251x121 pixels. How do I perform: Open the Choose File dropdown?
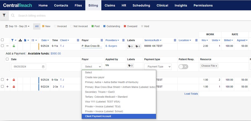click(209, 66)
